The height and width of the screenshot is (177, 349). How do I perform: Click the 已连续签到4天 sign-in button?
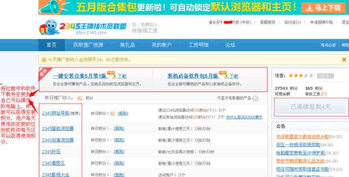[311, 107]
